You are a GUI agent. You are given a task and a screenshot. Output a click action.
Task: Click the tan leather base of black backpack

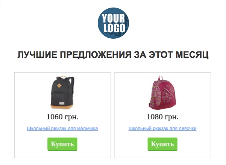(62, 107)
